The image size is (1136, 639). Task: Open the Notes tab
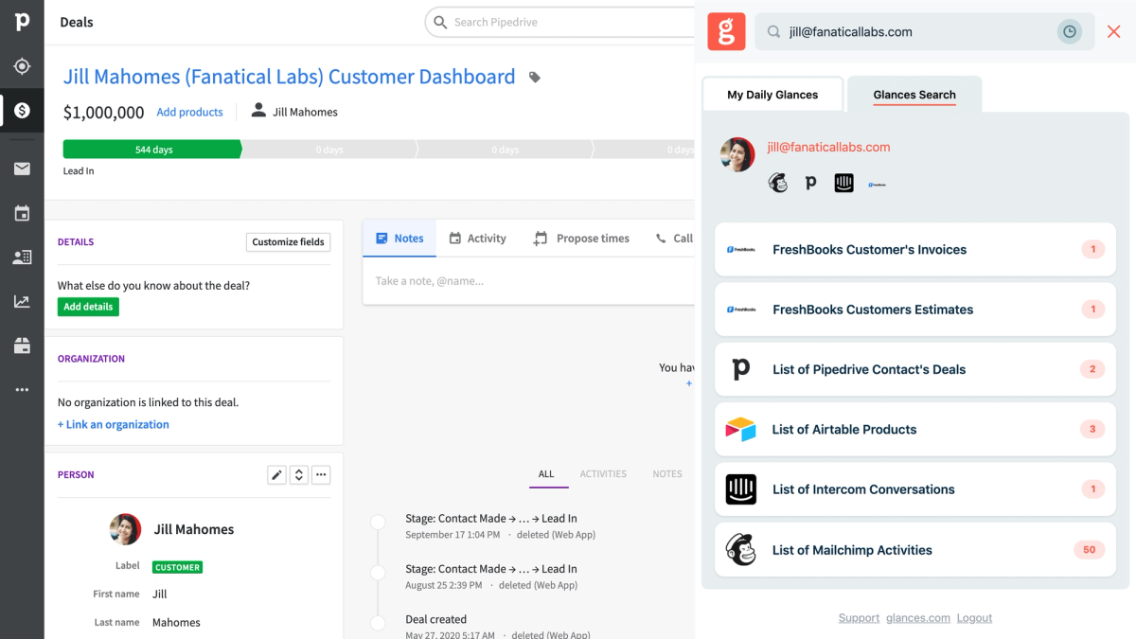399,239
